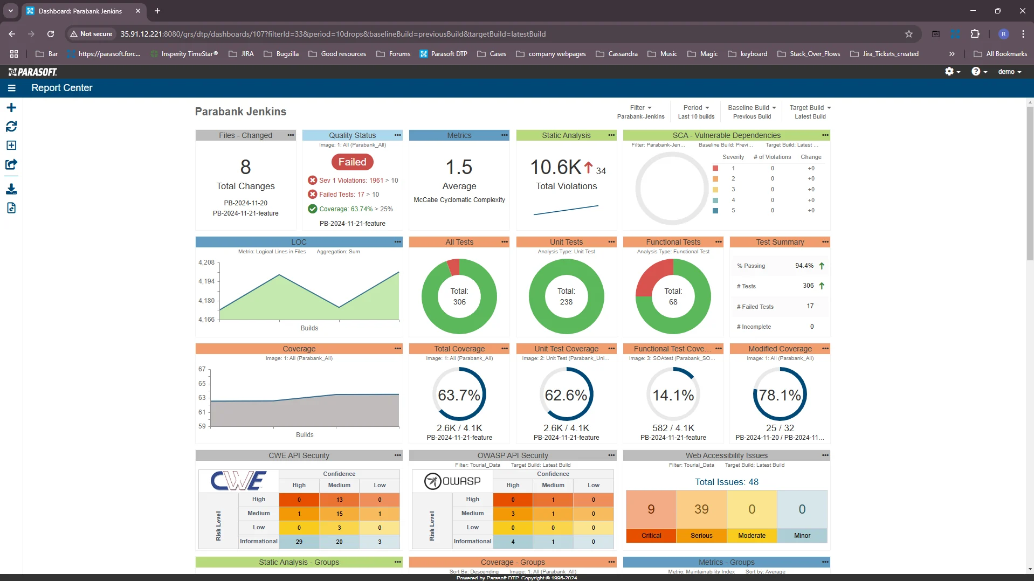
Task: Click Coverage: 63.74% quality gate link
Action: (x=346, y=209)
